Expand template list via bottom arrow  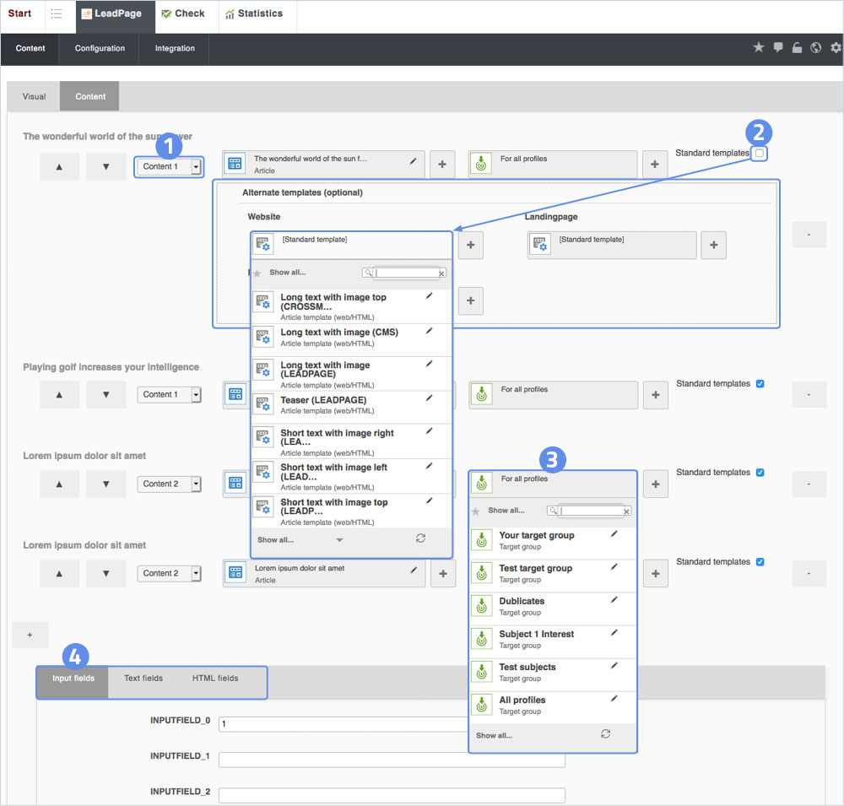tap(339, 539)
